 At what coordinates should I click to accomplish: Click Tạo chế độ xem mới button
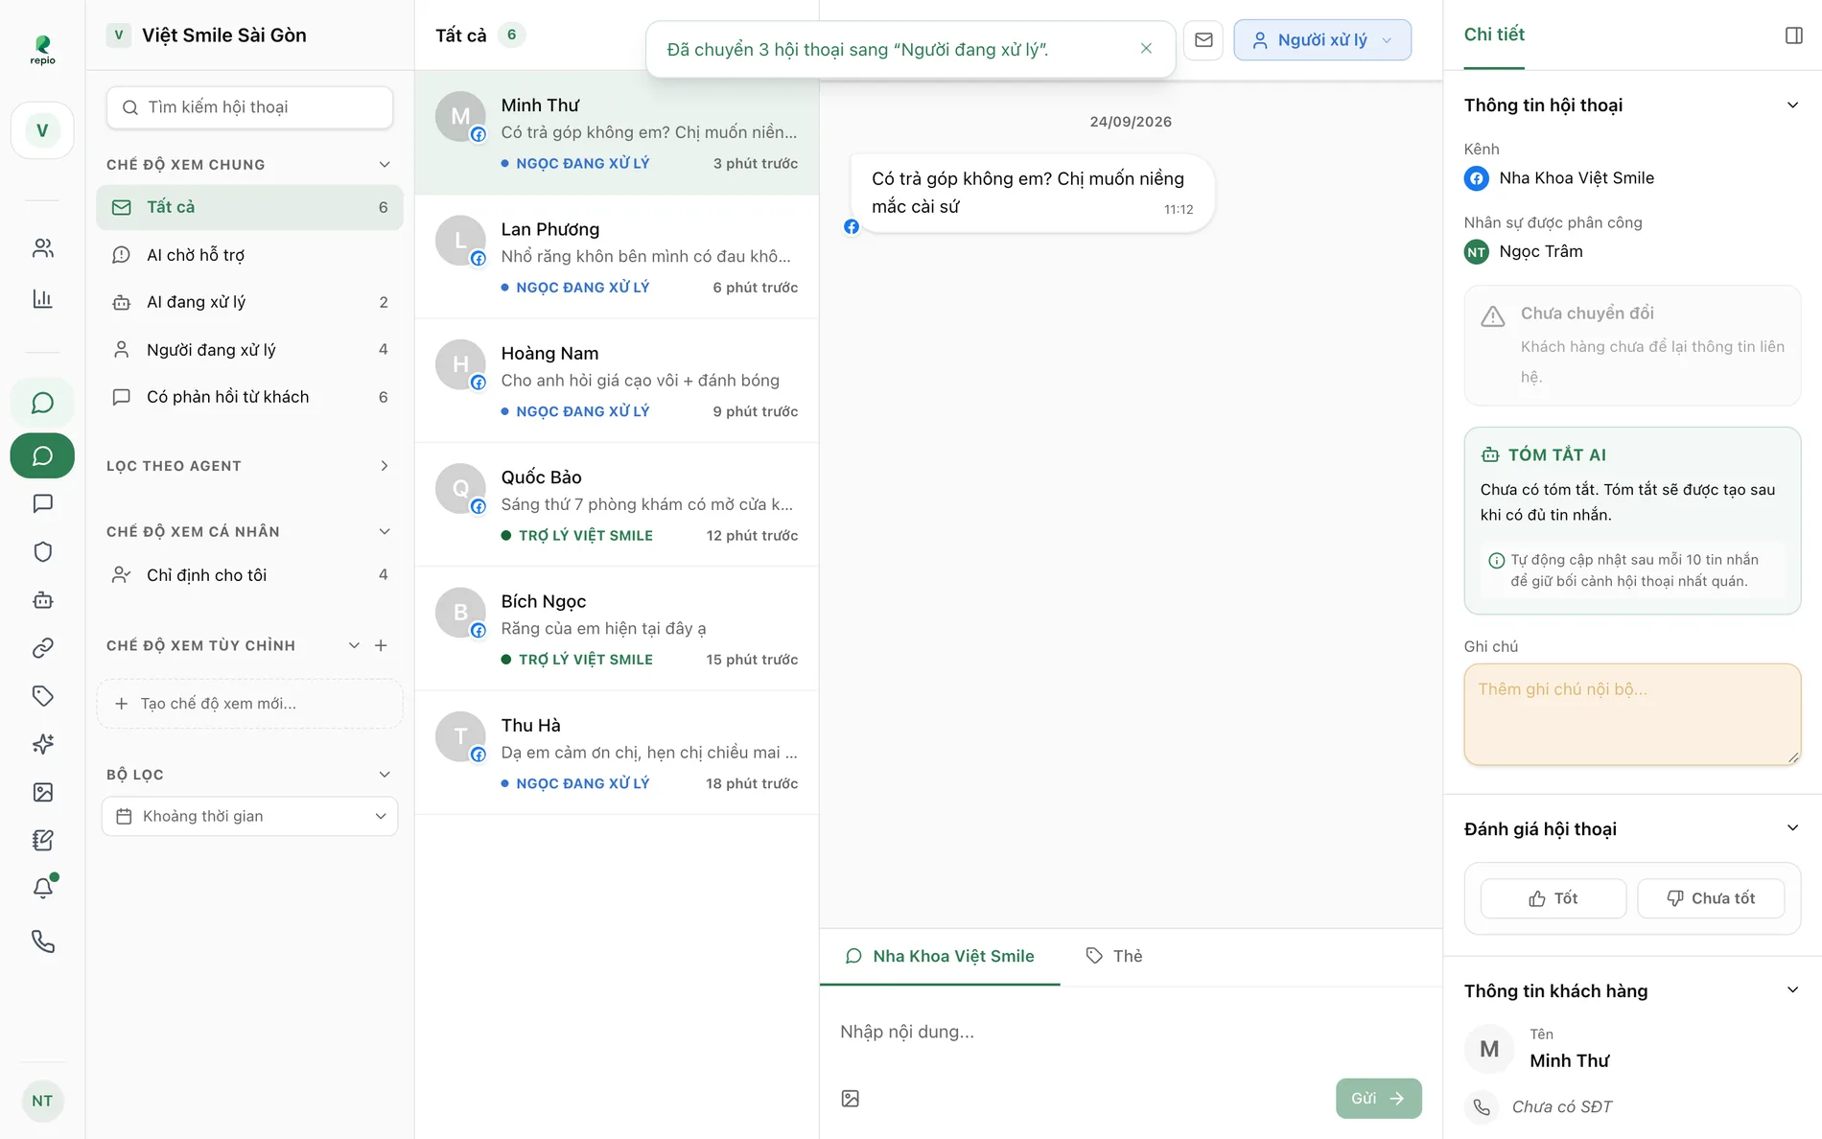point(249,704)
